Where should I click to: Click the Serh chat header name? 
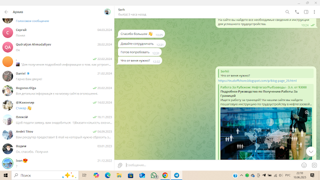(121, 9)
